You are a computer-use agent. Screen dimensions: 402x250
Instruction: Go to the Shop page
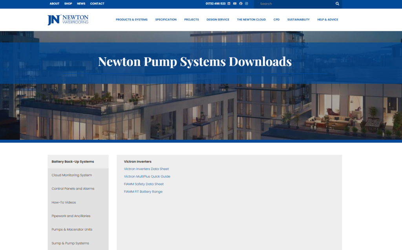(68, 4)
